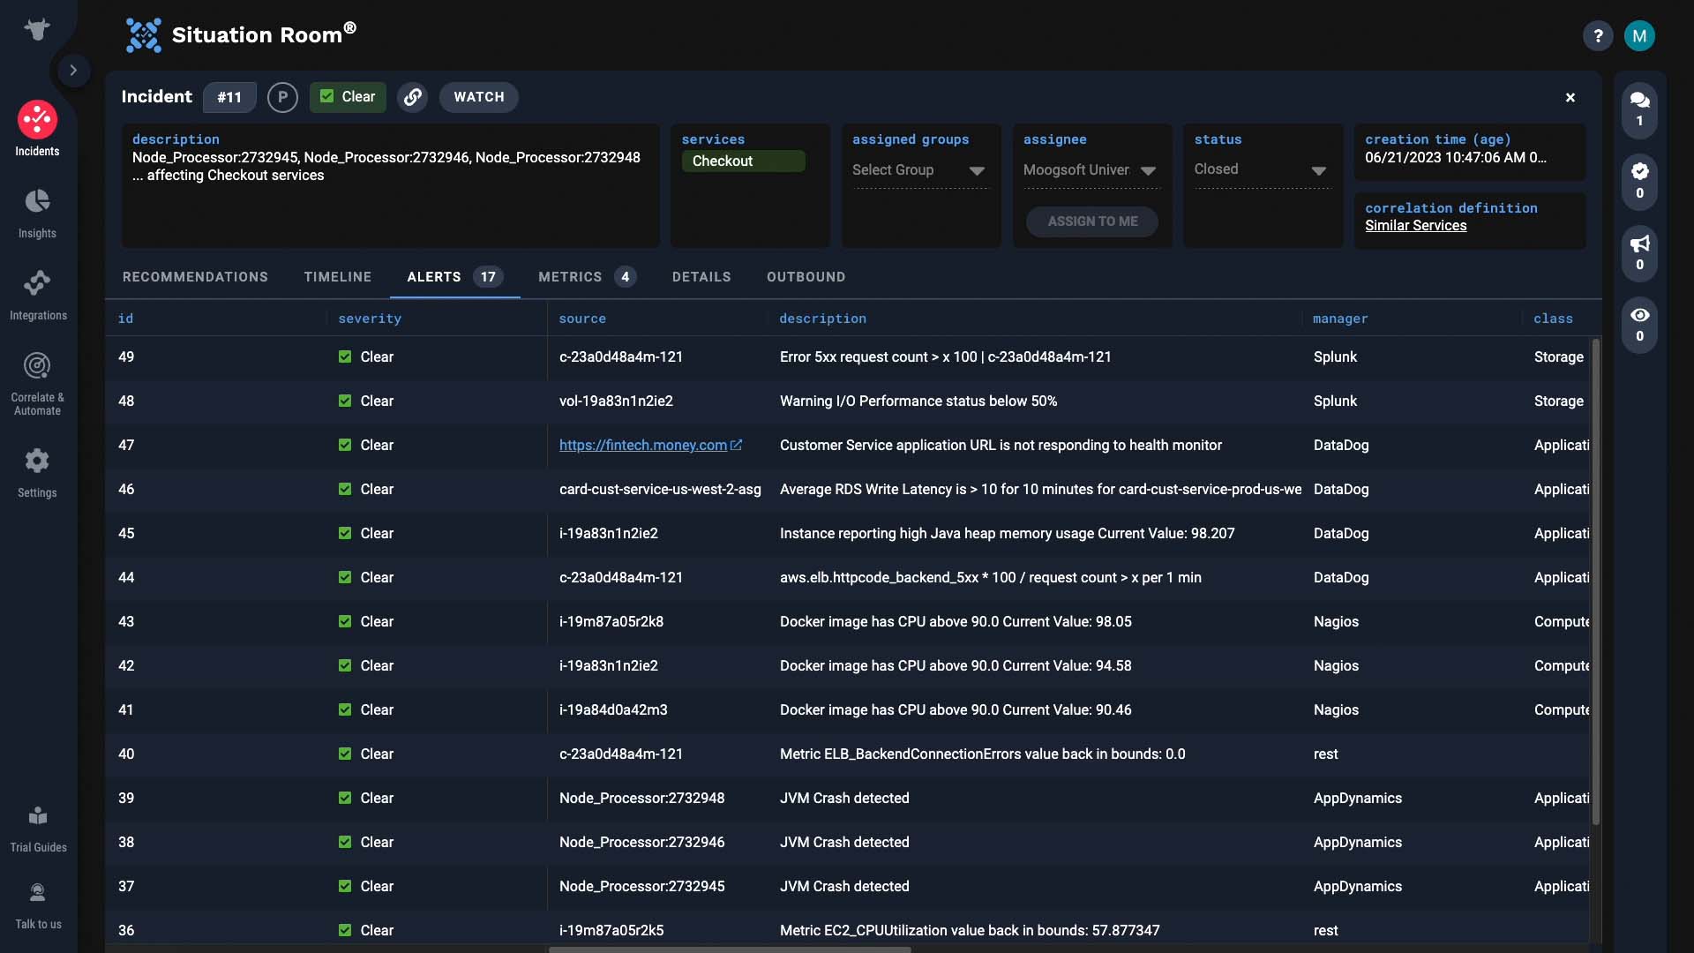Open resolving steps badge check icon
1694x953 pixels.
1640,181
